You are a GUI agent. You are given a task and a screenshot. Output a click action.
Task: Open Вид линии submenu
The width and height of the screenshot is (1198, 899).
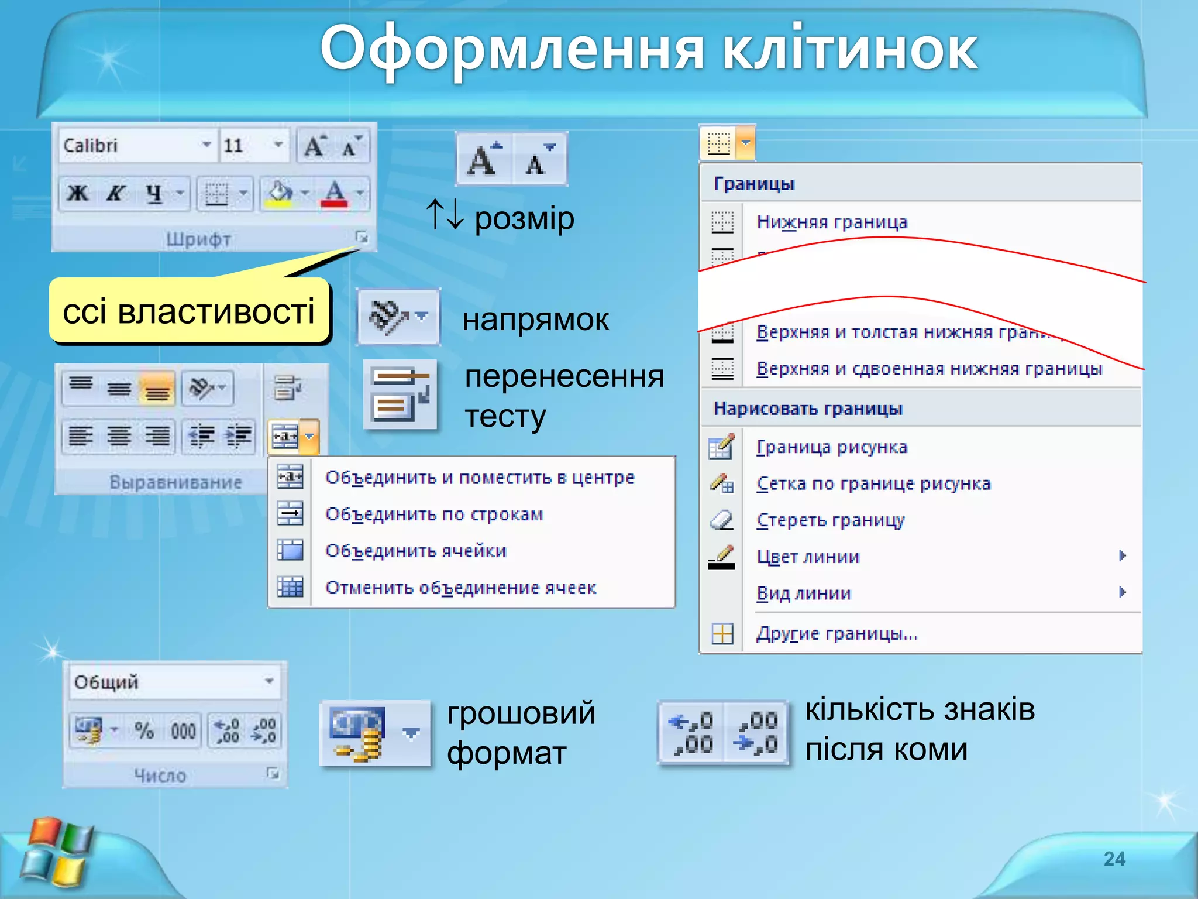[x=921, y=593]
